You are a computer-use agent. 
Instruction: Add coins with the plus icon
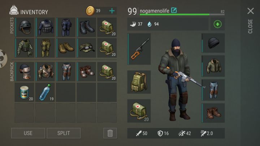pyautogui.click(x=112, y=11)
